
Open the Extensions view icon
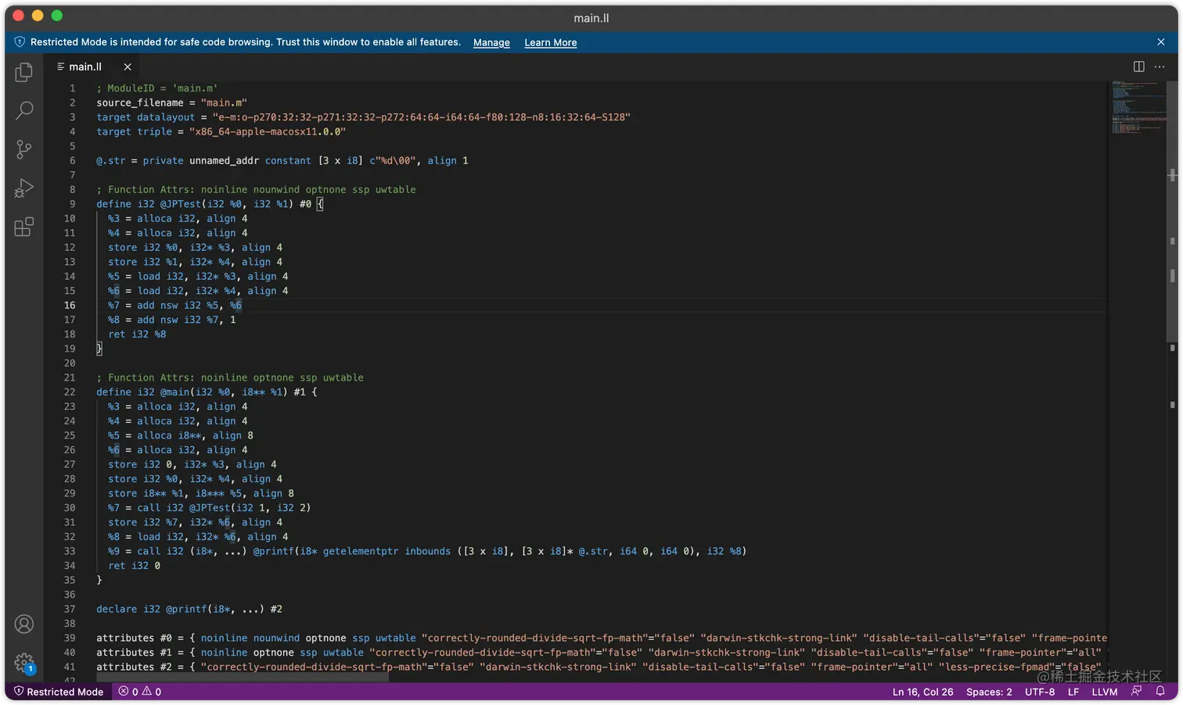[24, 227]
